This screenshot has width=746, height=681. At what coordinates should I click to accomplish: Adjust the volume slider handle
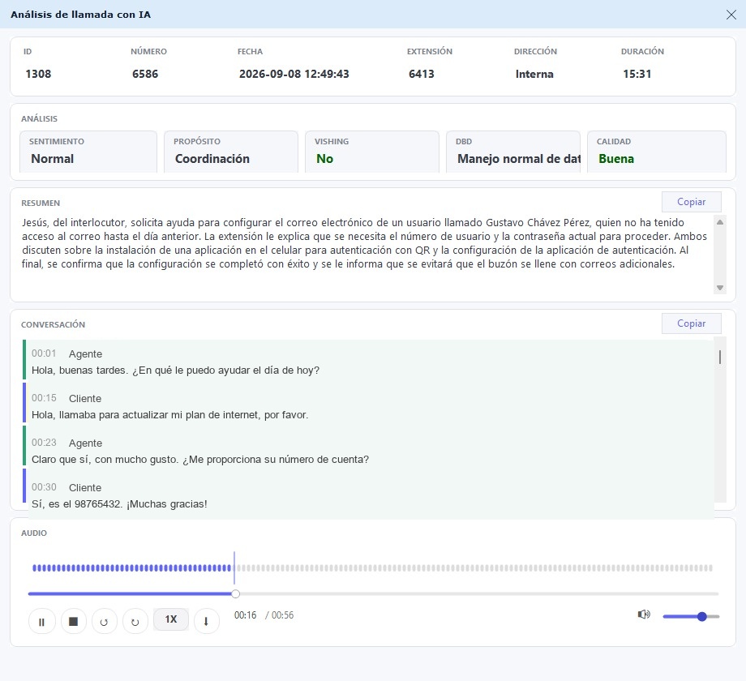pyautogui.click(x=701, y=616)
